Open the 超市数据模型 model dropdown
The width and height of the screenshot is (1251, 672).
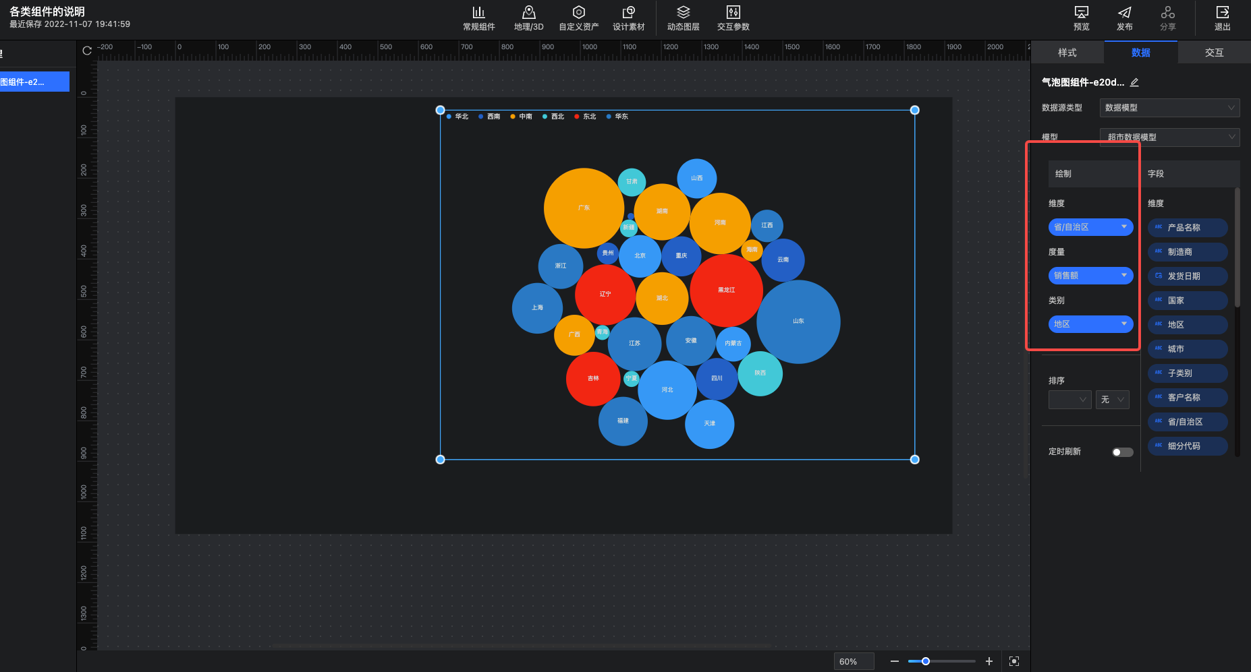click(1169, 138)
